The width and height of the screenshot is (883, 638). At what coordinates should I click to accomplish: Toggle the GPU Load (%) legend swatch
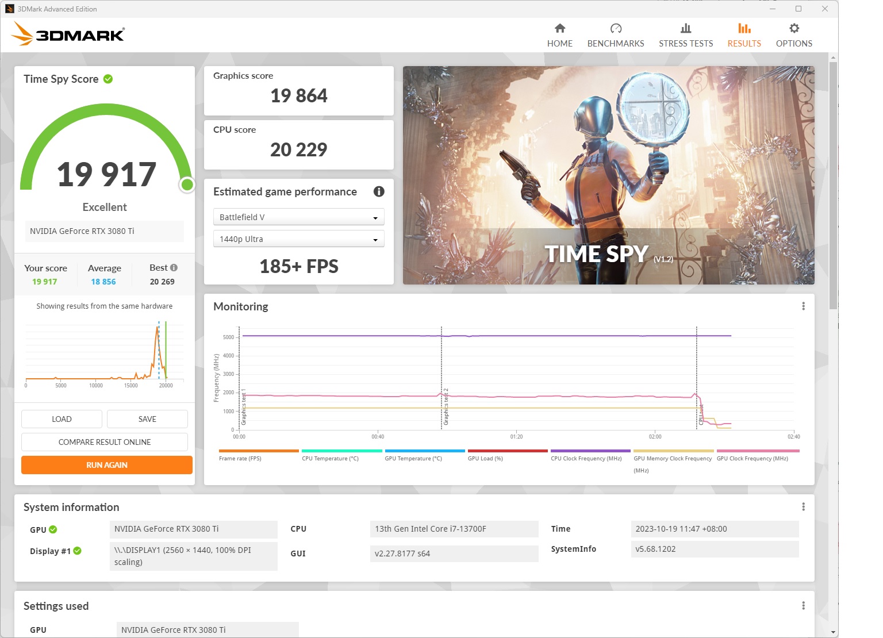pos(508,451)
